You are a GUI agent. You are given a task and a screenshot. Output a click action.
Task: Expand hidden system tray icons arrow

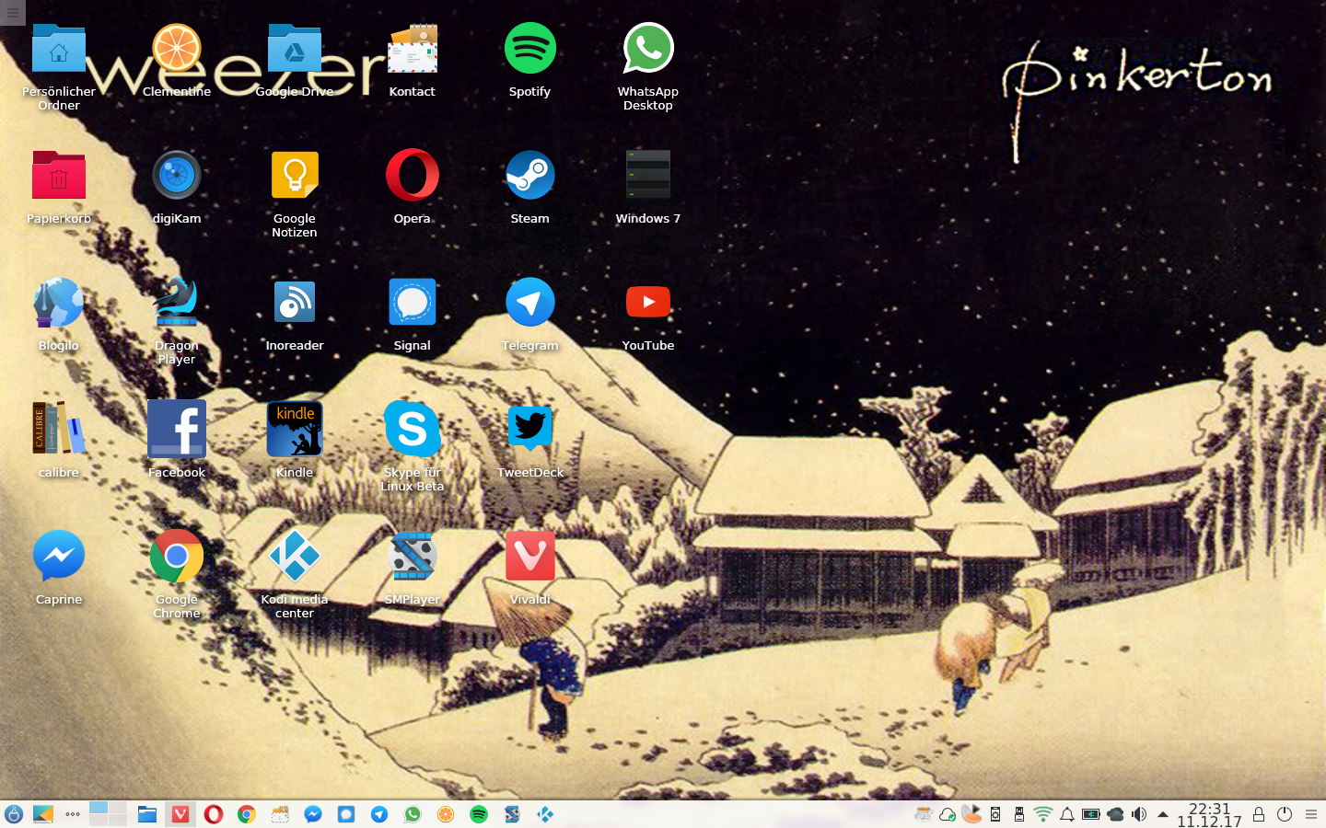coord(1163,814)
